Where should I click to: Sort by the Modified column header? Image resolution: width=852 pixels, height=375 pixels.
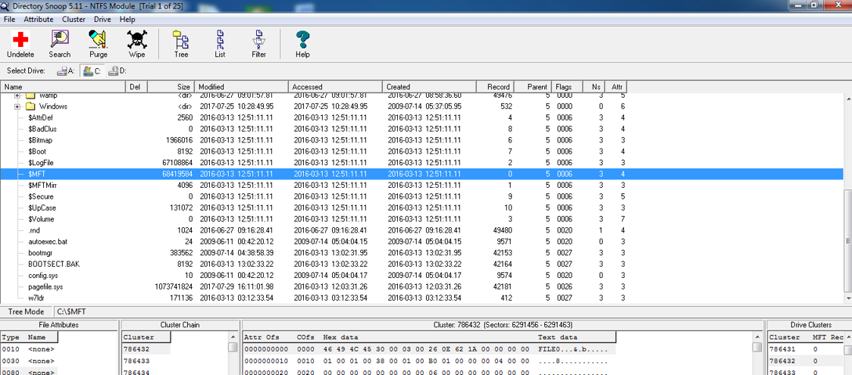coord(241,87)
